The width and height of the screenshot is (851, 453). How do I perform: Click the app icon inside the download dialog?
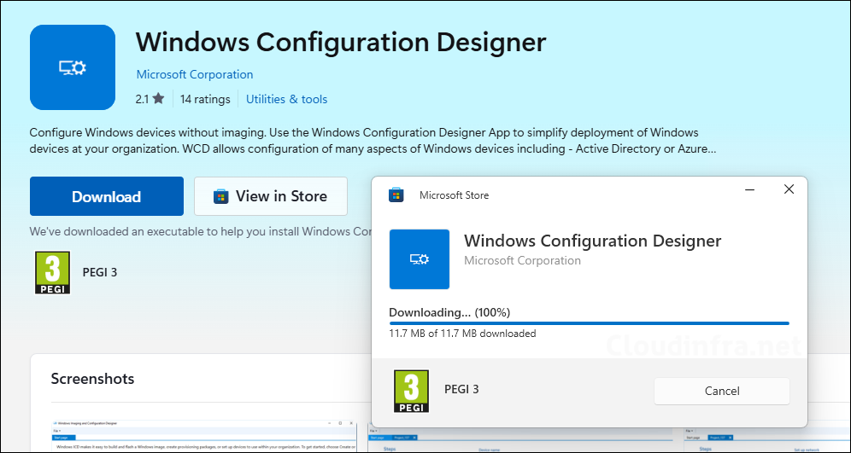pyautogui.click(x=420, y=259)
